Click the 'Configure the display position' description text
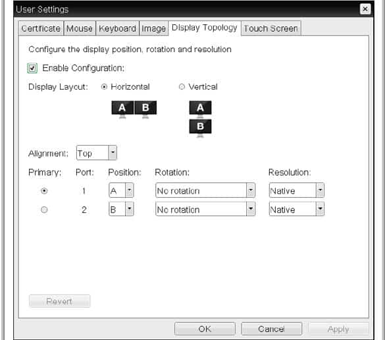Viewport: 385px width, 340px height. point(130,49)
